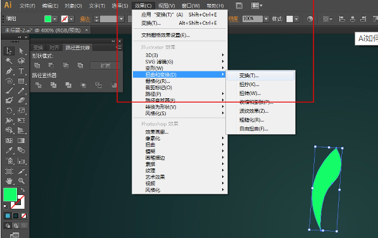Reset default fill and stroke
The image size is (378, 238).
click(5, 206)
